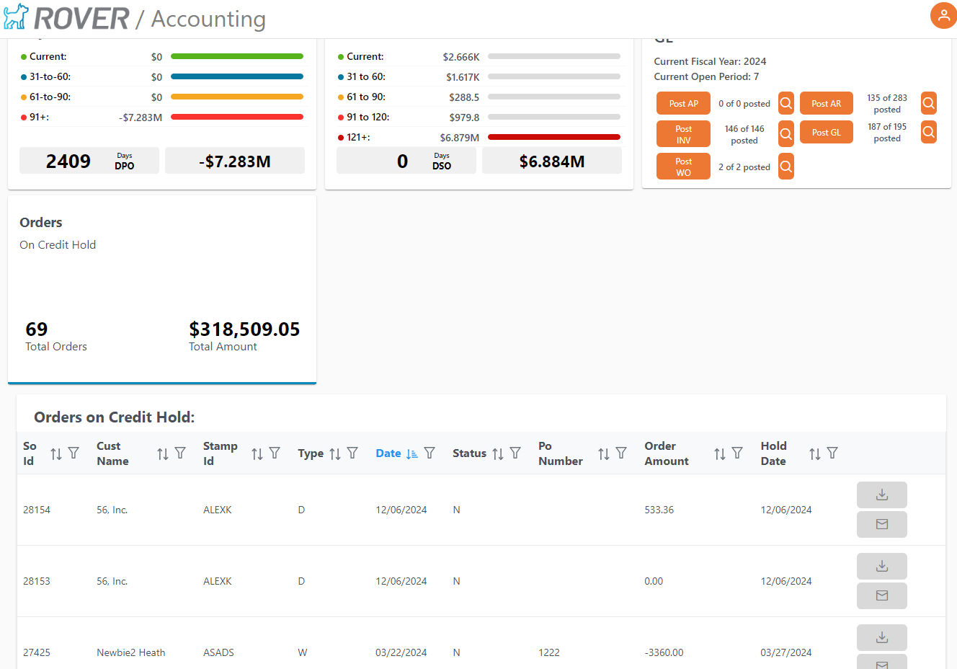This screenshot has height=669, width=957.
Task: Click the Post AR button
Action: coord(826,103)
